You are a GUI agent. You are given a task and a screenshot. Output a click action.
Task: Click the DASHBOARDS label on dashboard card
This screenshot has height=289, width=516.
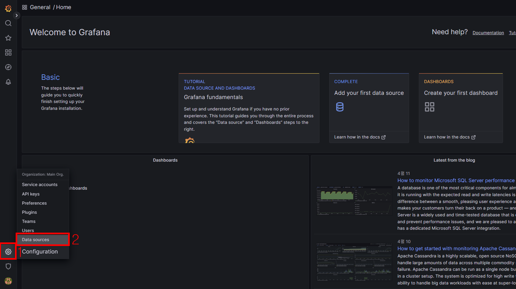coord(439,82)
